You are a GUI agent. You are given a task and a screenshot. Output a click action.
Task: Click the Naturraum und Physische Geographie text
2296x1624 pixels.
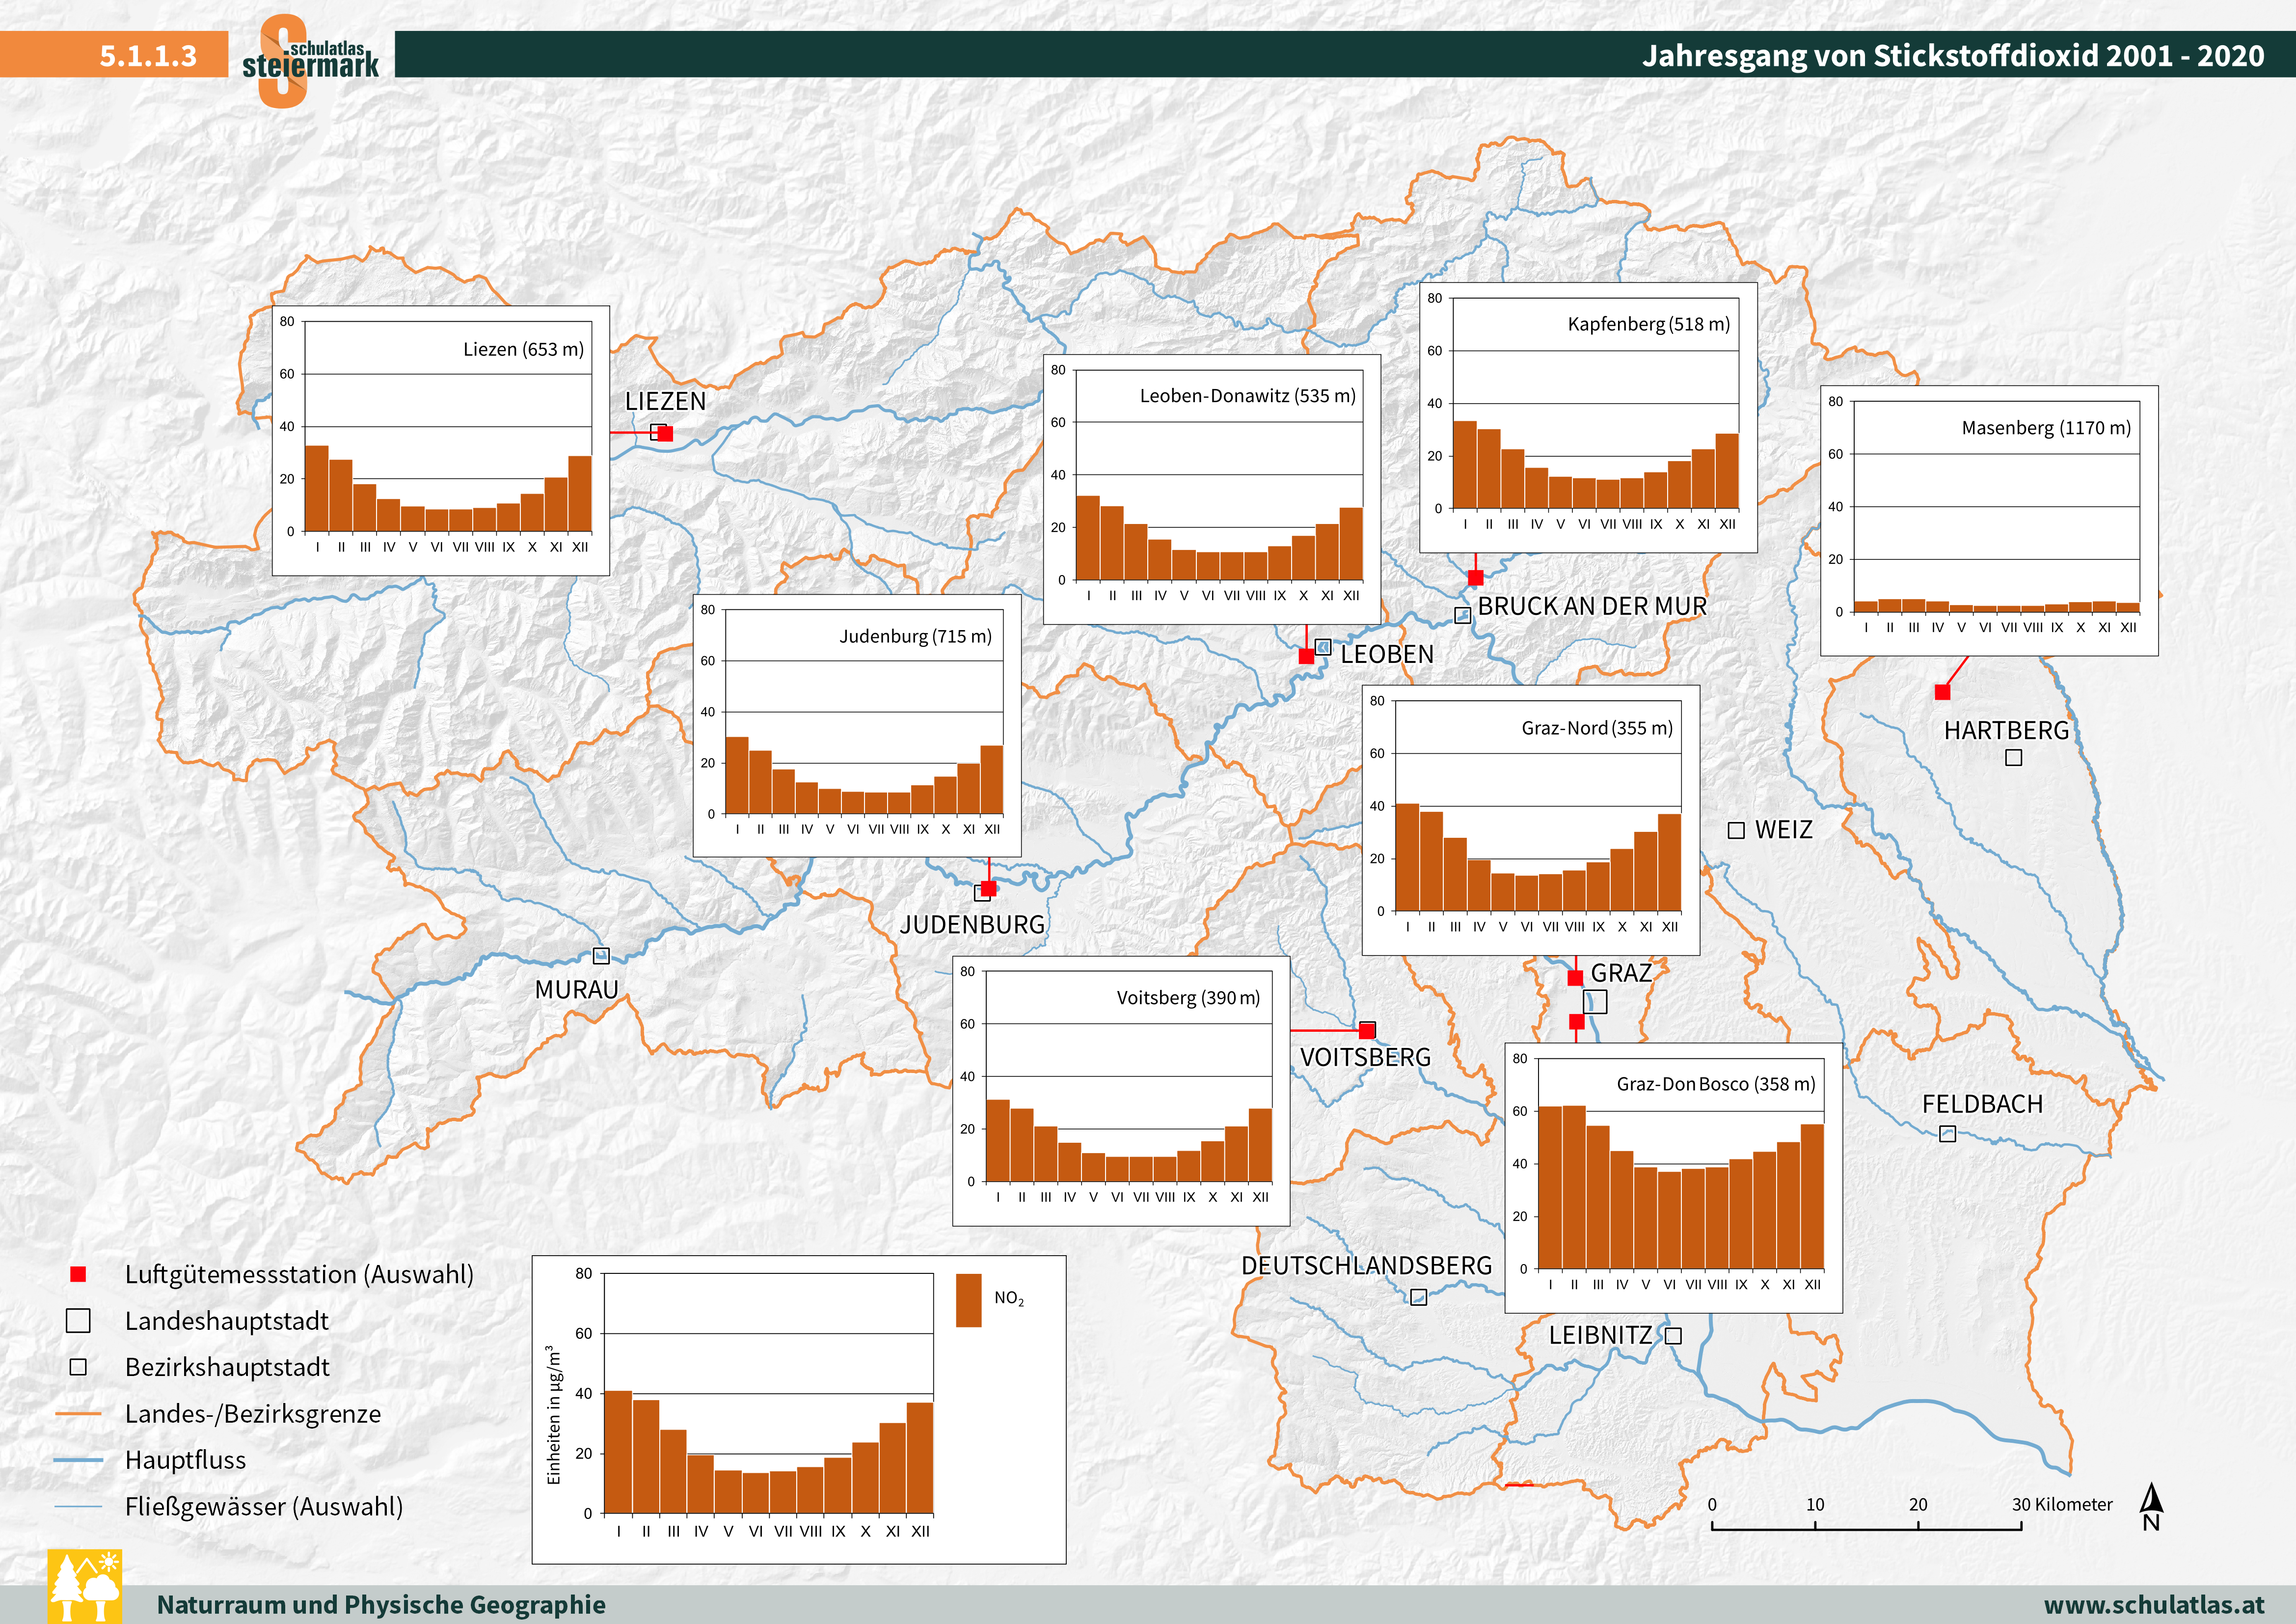point(381,1604)
